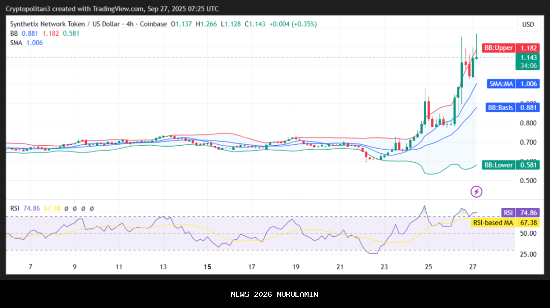550x308 pixels.
Task: Click the Synthetix Network Token symbol title
Action: (x=65, y=24)
